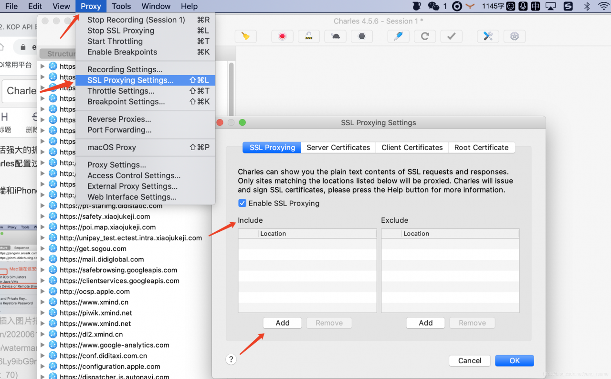Click the globe icon beside mail.didiglobal.com

pyautogui.click(x=53, y=259)
